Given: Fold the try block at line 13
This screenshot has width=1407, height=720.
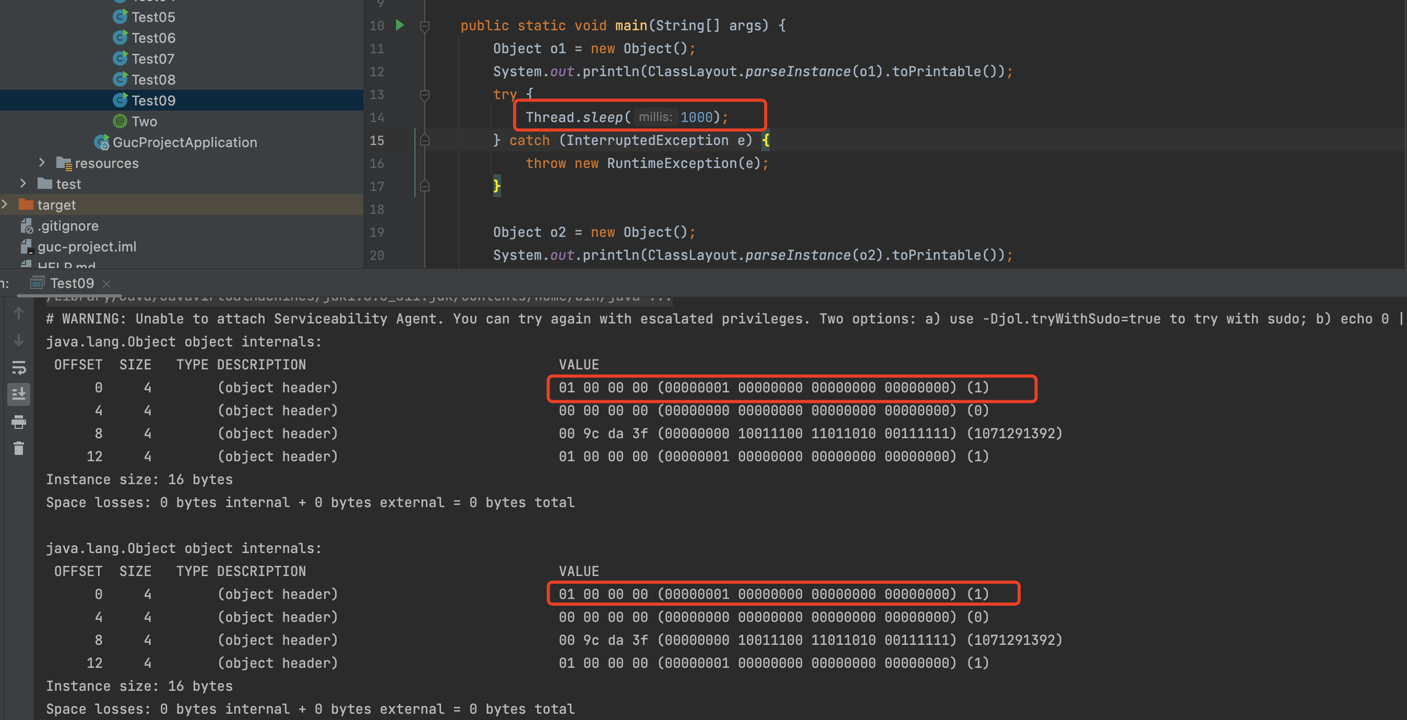Looking at the screenshot, I should pos(424,95).
